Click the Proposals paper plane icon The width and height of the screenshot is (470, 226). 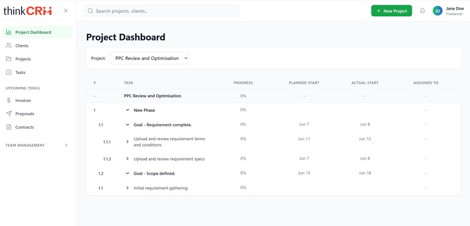[9, 114]
